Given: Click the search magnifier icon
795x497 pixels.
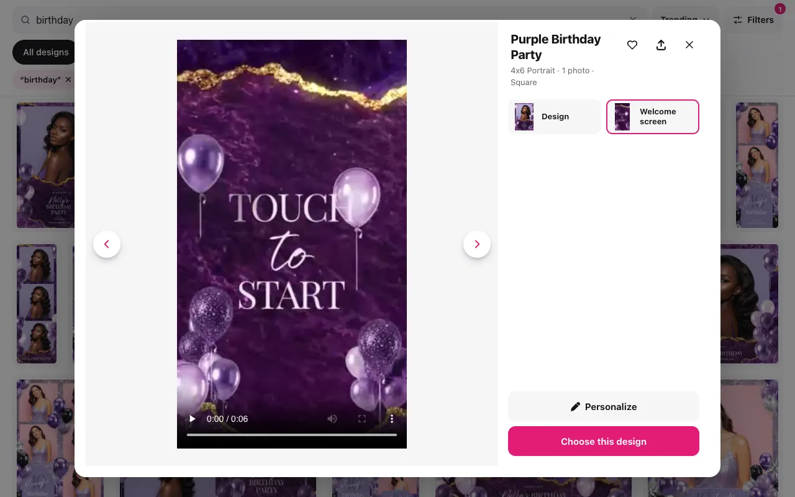Looking at the screenshot, I should click(25, 20).
